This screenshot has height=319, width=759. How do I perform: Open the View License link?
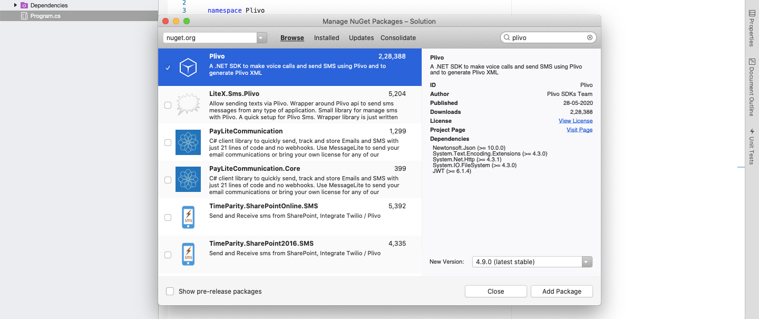click(576, 121)
